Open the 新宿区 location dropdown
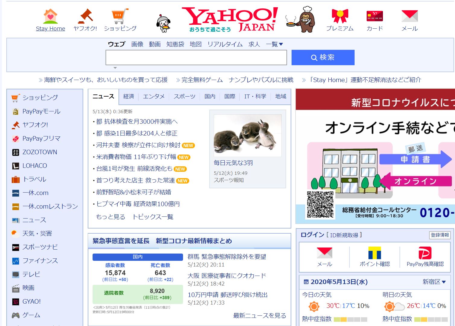Viewport: 455px width, 326px height. tap(434, 282)
